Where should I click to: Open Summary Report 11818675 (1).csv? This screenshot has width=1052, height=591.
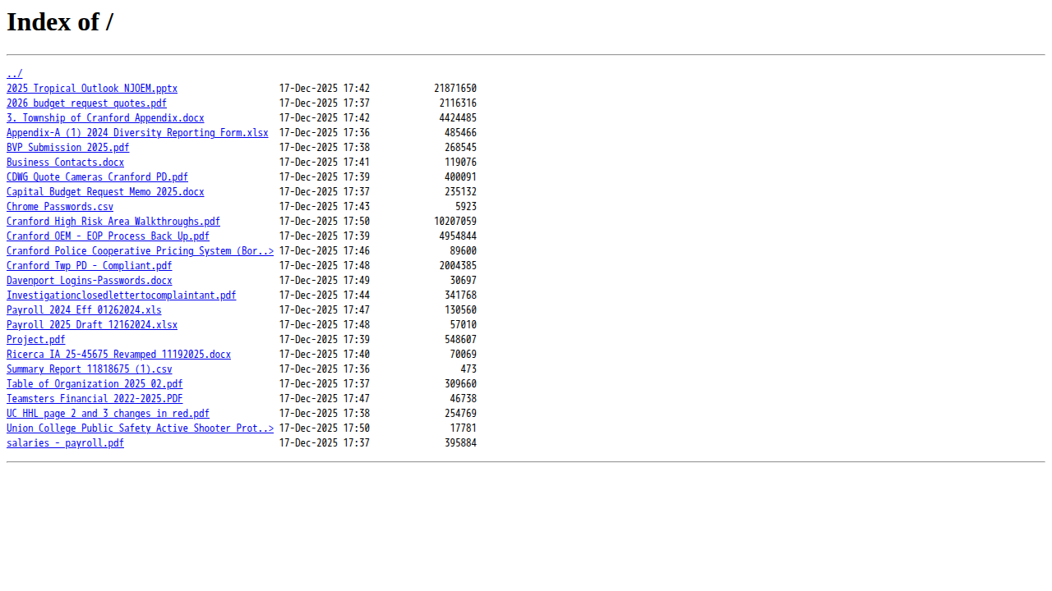coord(89,369)
